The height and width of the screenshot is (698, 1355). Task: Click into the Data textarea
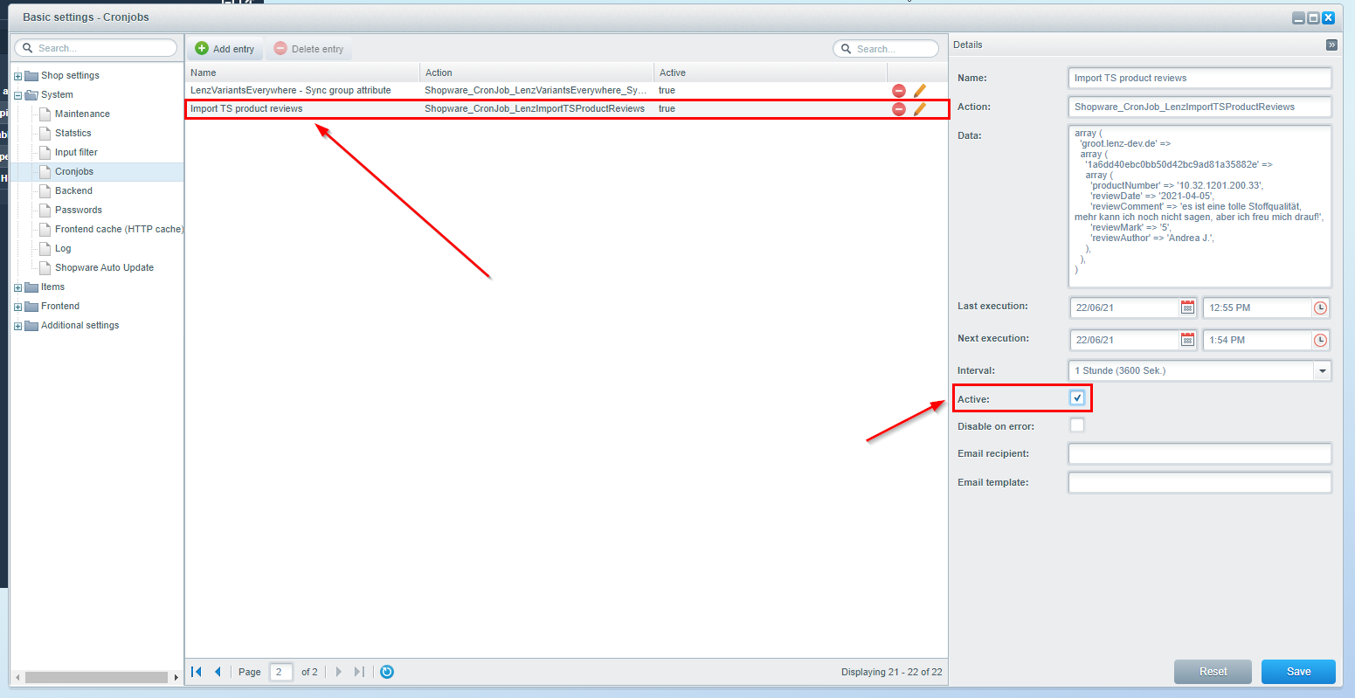click(1199, 206)
